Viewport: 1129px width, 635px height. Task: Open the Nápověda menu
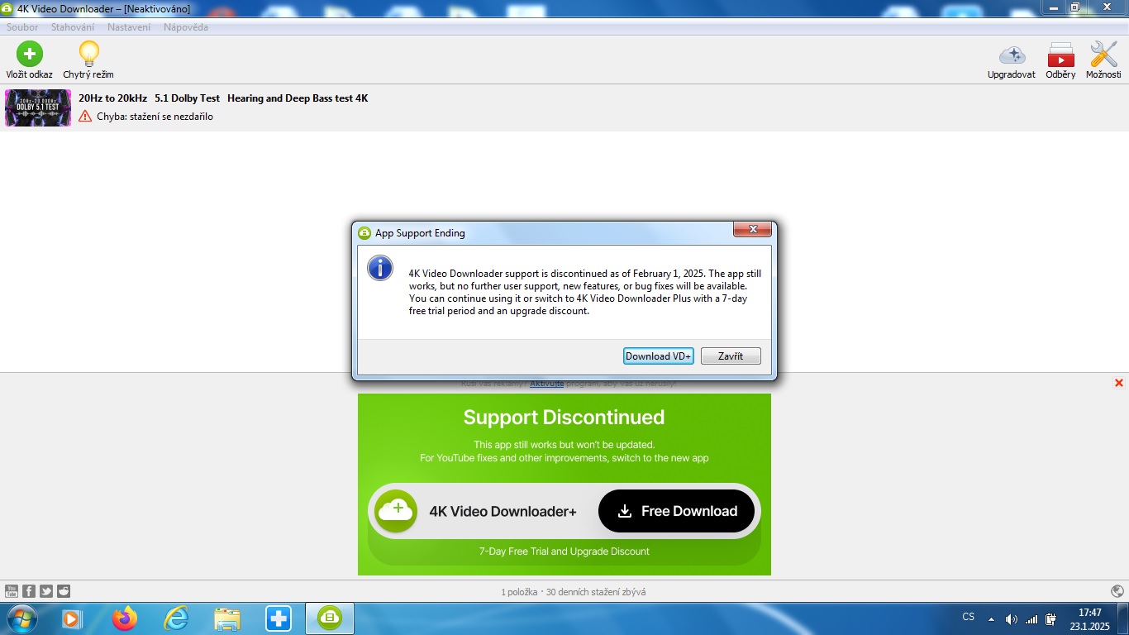(x=186, y=27)
